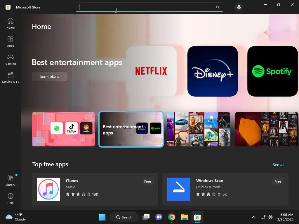Screen dimensions: 299x224
Task: Click the network status tray icon
Action: click(263, 217)
